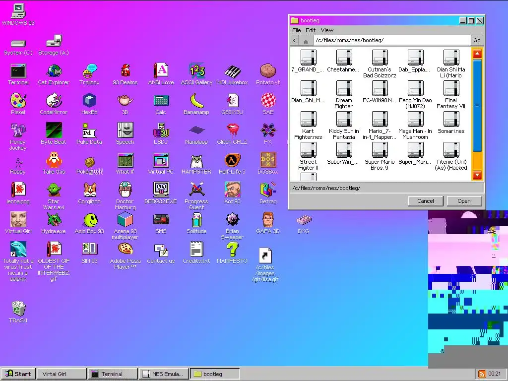The width and height of the screenshot is (508, 381).
Task: Click the blue scrollbar thumb
Action: (477, 105)
